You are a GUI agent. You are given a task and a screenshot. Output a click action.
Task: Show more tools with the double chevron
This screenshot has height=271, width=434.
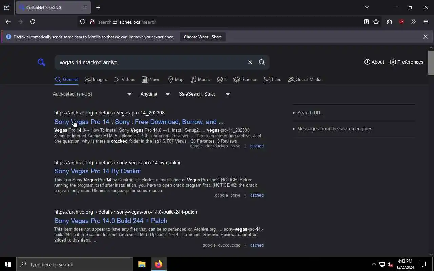[413, 22]
